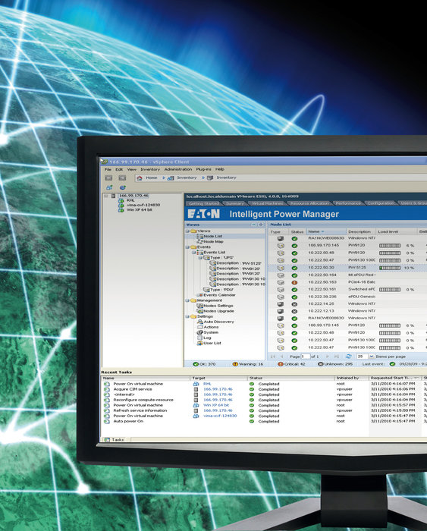The height and width of the screenshot is (531, 427).
Task: Switch to the Performance tab
Action: point(348,203)
